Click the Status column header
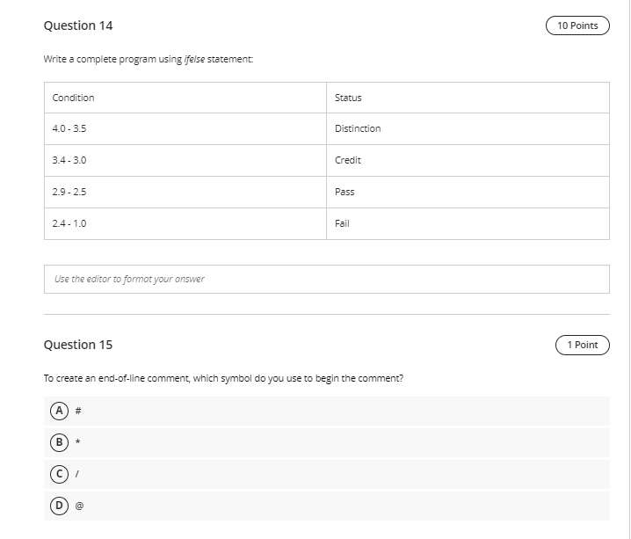The height and width of the screenshot is (539, 631). tap(468, 98)
